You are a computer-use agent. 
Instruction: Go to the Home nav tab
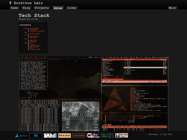14,8
